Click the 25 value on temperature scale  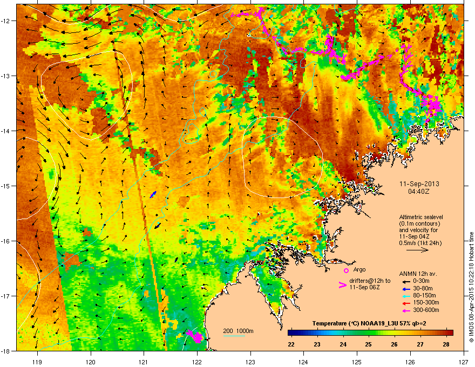tap(368, 344)
